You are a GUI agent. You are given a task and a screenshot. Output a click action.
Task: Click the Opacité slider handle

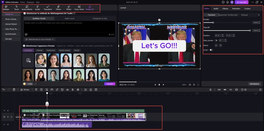point(250,30)
